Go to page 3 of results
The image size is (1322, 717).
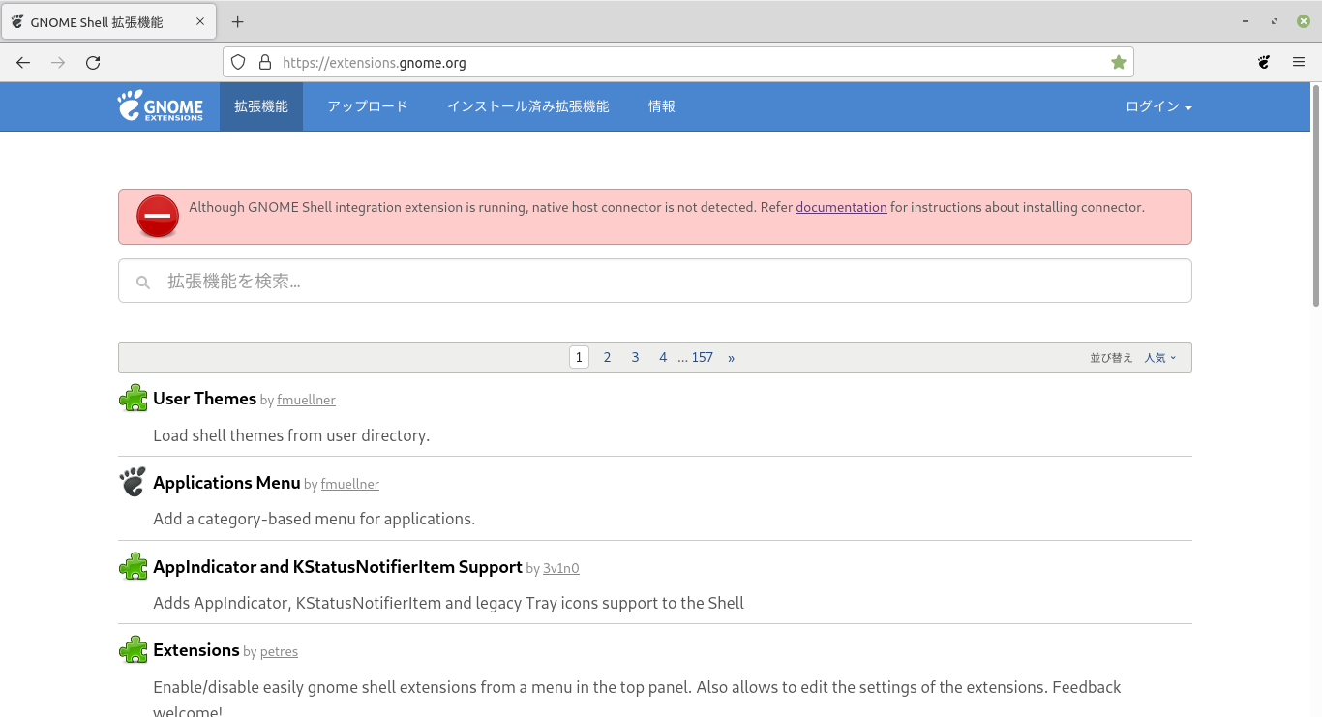click(635, 357)
